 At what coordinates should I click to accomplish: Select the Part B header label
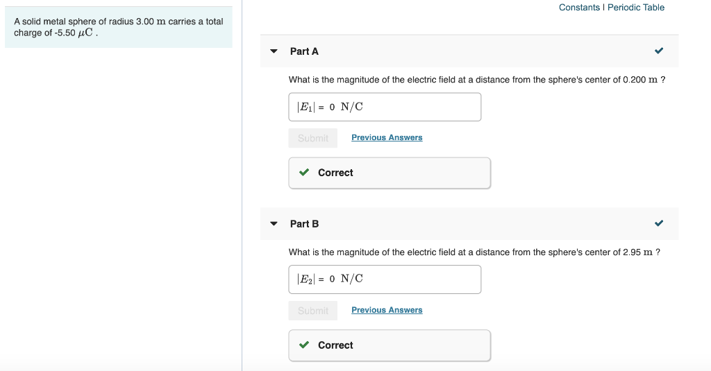point(304,224)
